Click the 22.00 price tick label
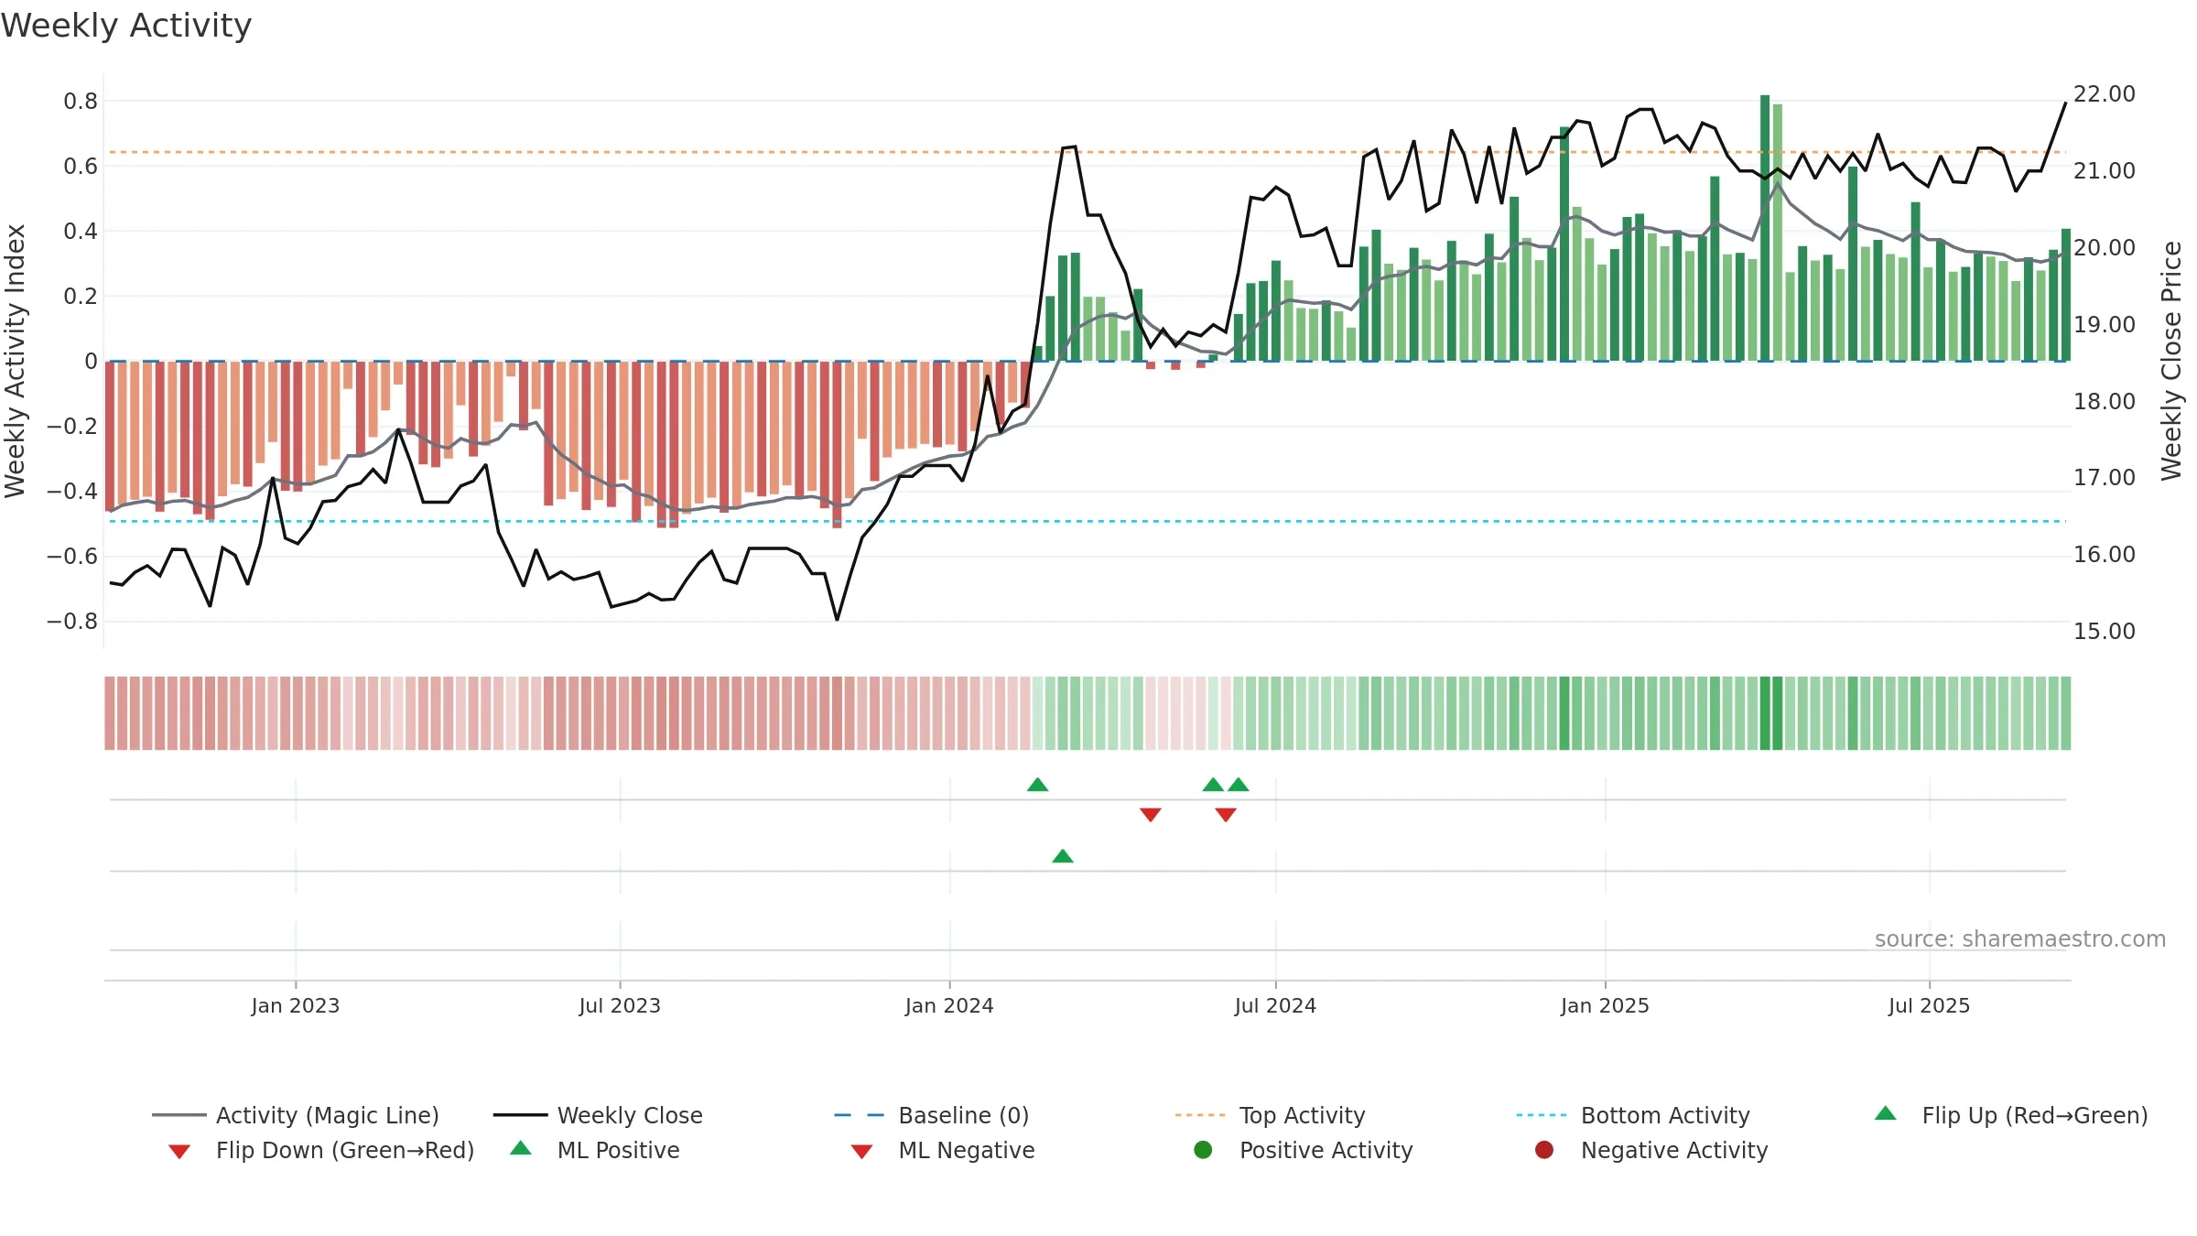 coord(2105,94)
